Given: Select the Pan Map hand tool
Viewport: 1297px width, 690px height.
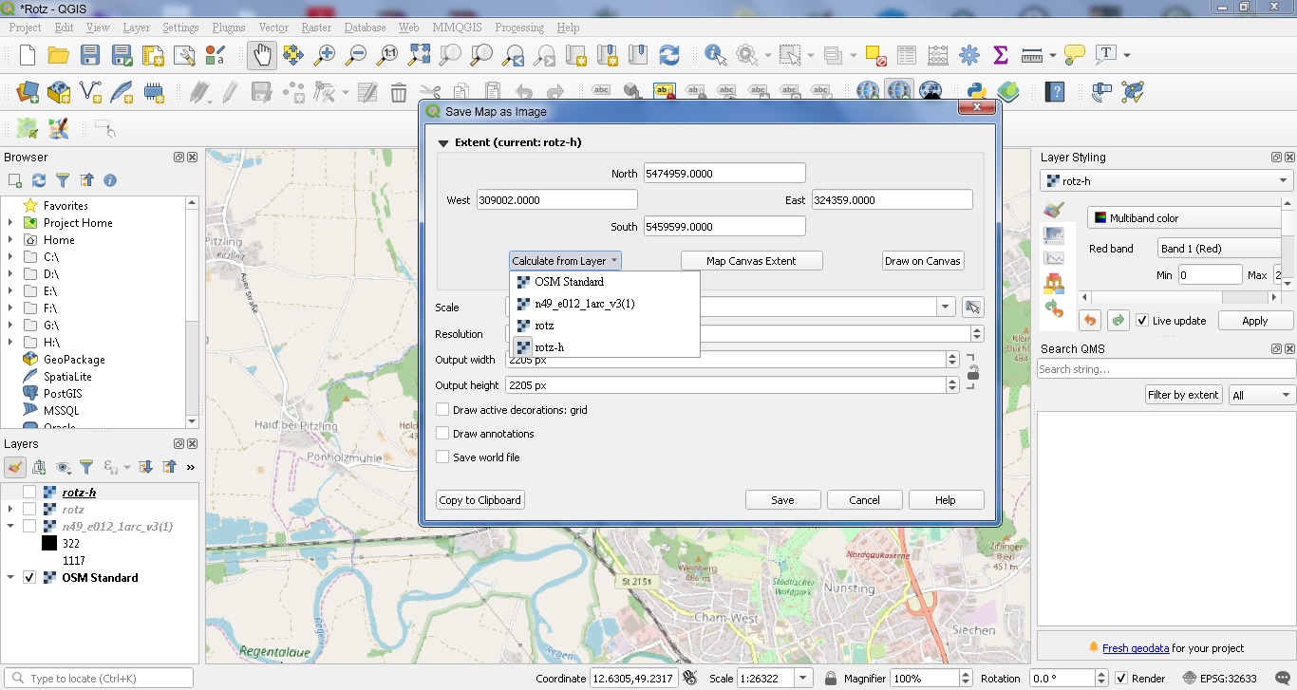Looking at the screenshot, I should point(262,55).
